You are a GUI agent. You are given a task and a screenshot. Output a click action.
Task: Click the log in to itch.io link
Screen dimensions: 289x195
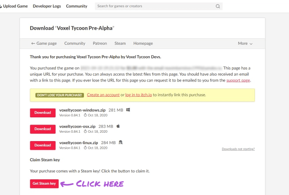pyautogui.click(x=139, y=95)
